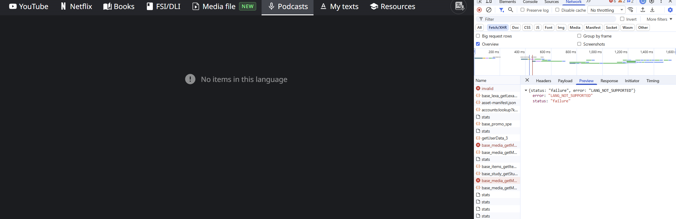Stop recording the network log
Viewport: 676px width, 219px height.
pyautogui.click(x=479, y=10)
